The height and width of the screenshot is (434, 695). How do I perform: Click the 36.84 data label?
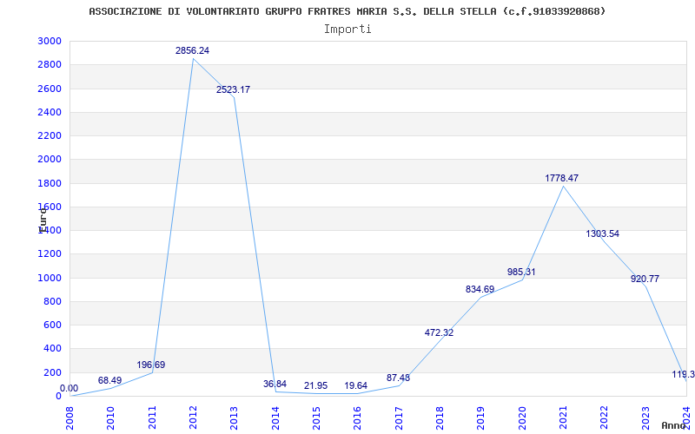point(275,384)
